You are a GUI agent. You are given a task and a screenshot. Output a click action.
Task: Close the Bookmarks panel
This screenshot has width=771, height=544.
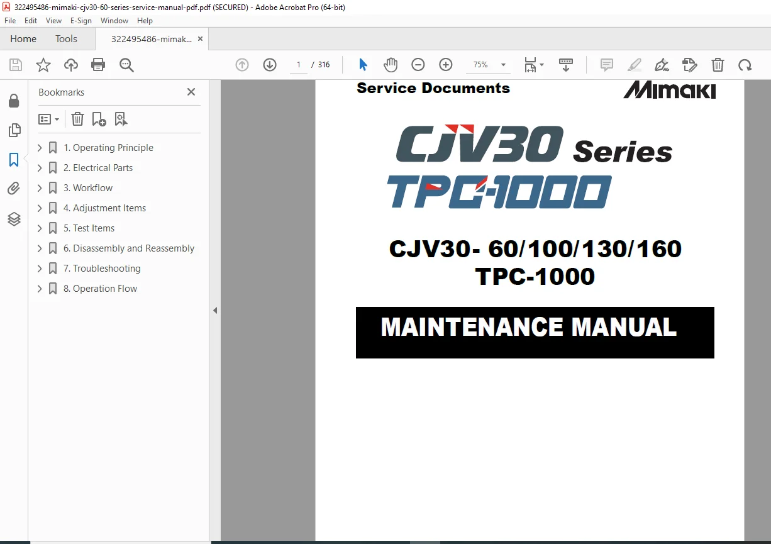tap(191, 92)
